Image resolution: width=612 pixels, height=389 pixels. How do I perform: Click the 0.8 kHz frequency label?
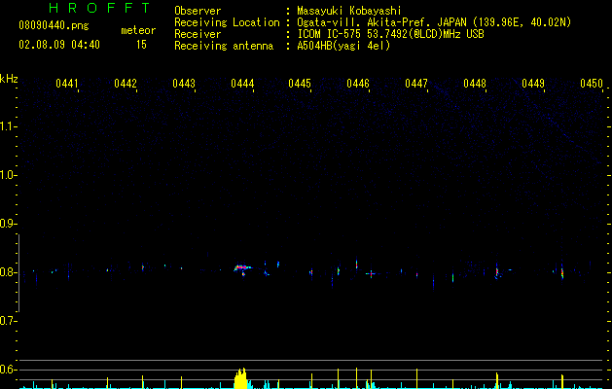[8, 272]
